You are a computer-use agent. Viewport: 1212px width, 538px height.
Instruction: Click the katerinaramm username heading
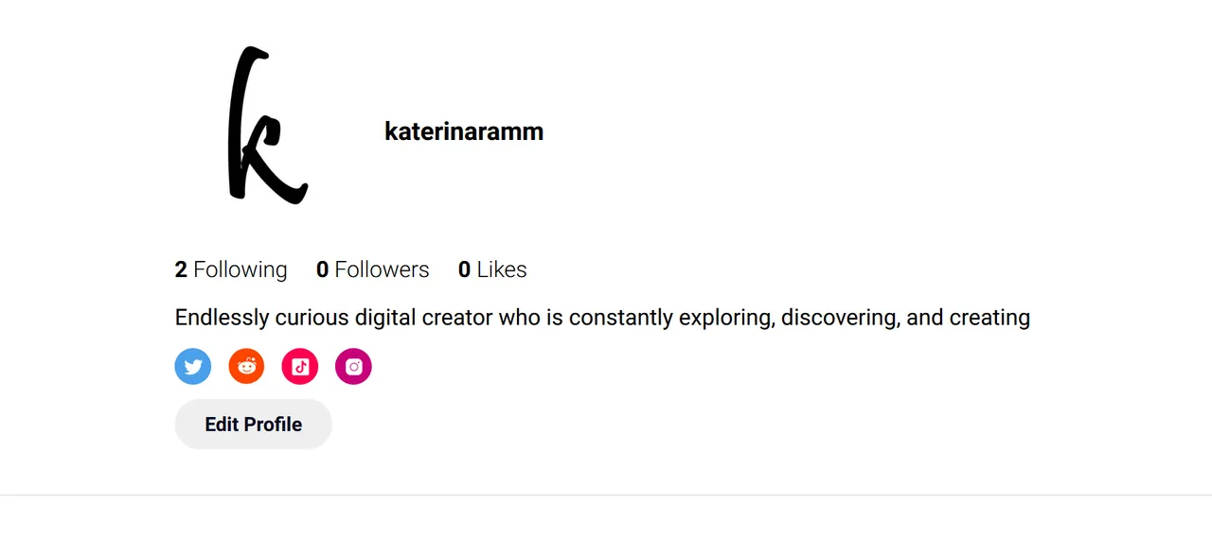point(464,131)
